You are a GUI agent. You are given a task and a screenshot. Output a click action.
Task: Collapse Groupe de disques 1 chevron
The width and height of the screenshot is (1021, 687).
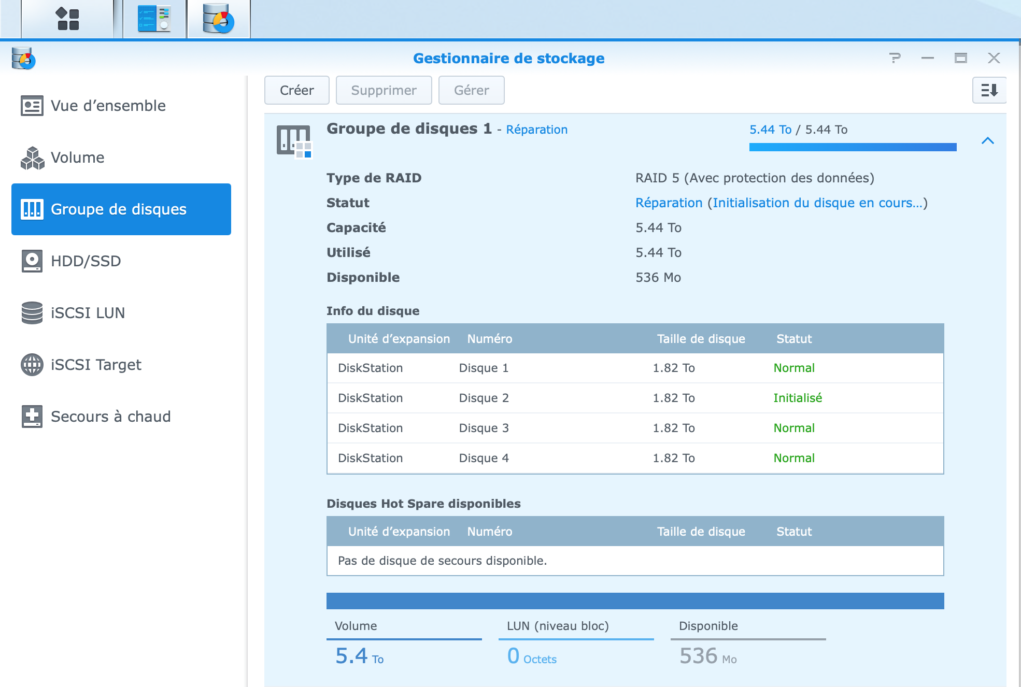[988, 140]
